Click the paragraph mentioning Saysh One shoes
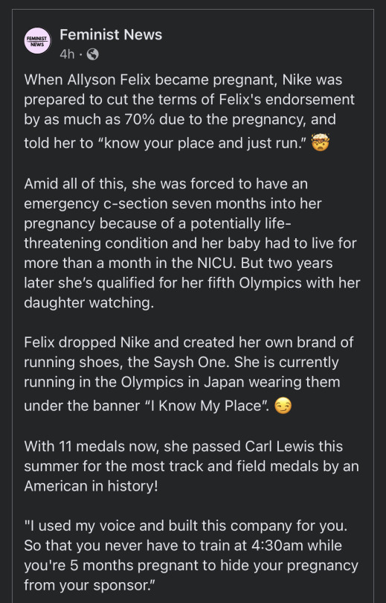 (x=189, y=374)
